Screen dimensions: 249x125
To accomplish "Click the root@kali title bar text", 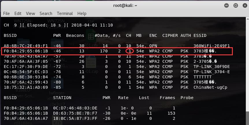I will point(124,5).
